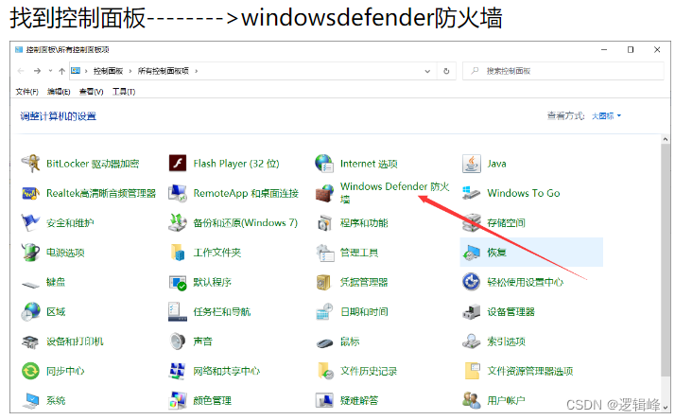Expand chevron after 所有控制面板项 breadcrumb
Image resolution: width=675 pixels, height=420 pixels.
[x=197, y=71]
